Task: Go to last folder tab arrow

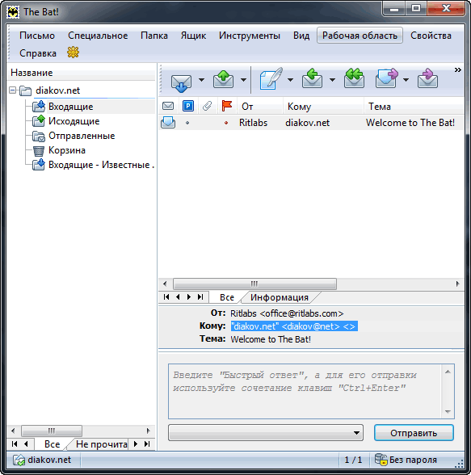Action: point(147,443)
